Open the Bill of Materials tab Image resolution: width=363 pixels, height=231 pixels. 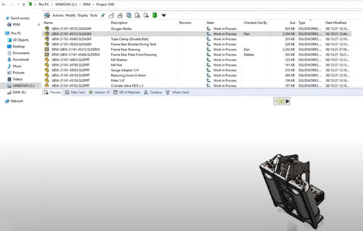[x=126, y=92]
